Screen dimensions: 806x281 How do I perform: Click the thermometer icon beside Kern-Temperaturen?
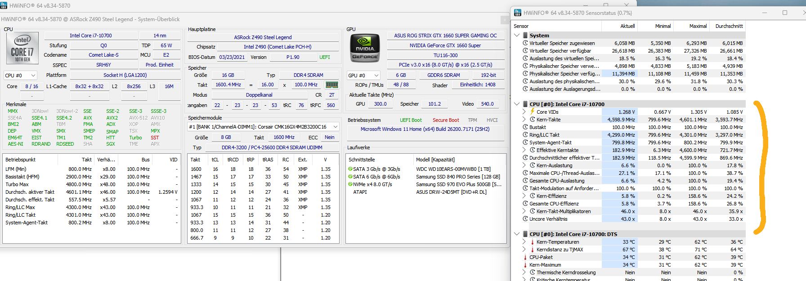pos(533,242)
